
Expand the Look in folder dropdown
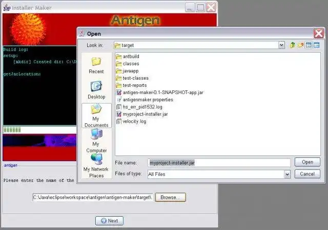coord(281,45)
